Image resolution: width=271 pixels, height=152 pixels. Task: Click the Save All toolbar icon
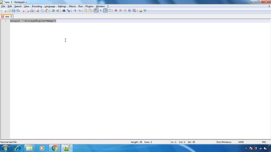[x=18, y=11]
